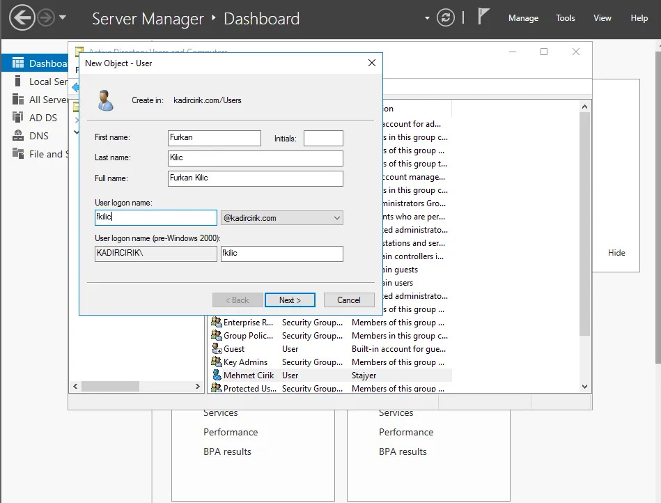661x503 pixels.
Task: Select the Guest user icon
Action: [216, 348]
